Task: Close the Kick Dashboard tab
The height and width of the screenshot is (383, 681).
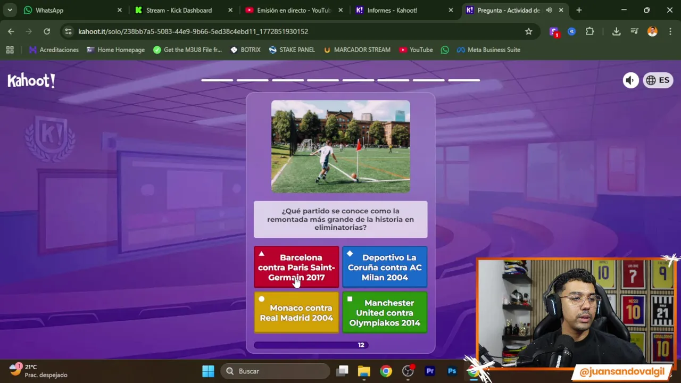Action: point(230,10)
